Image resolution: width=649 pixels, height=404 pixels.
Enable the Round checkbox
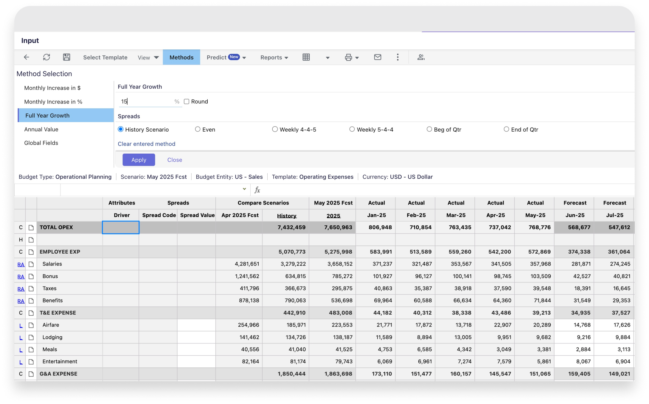click(187, 102)
